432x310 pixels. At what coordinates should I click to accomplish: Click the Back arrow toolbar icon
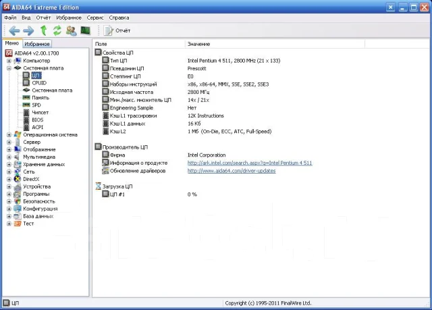pos(14,30)
